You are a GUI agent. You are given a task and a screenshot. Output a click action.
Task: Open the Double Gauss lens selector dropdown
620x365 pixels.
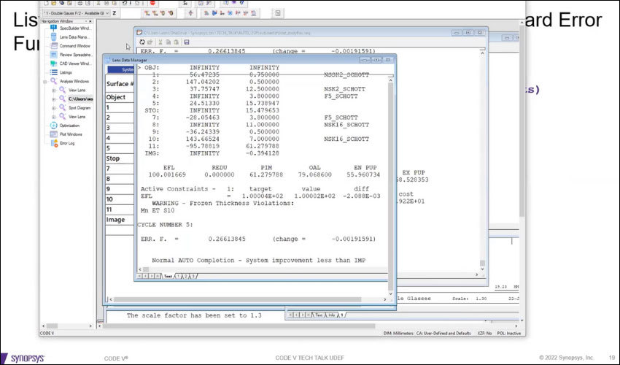(108, 13)
